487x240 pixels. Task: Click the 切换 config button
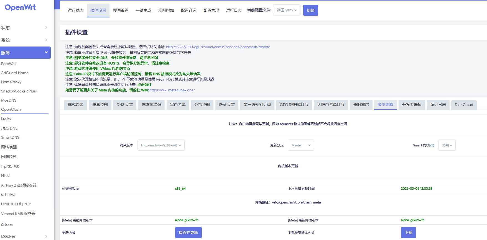click(x=311, y=10)
